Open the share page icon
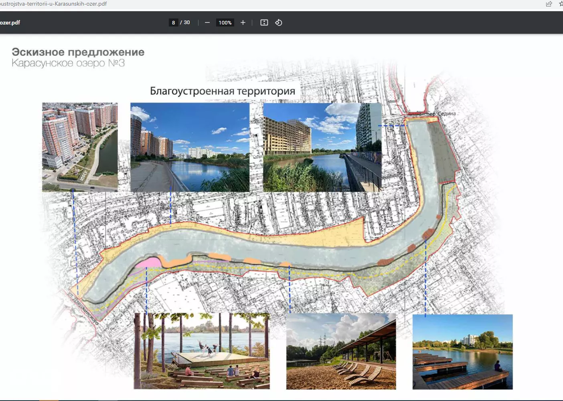 [x=549, y=4]
